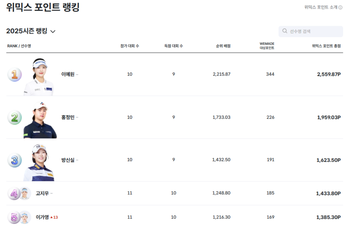Open the 2025시즌 랭킹 season dropdown
The height and width of the screenshot is (226, 348).
[27, 31]
